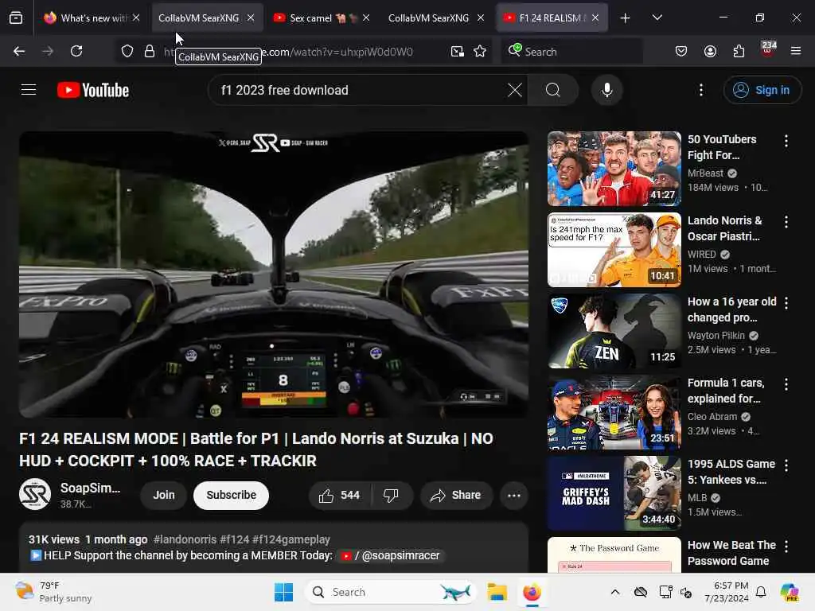
Task: Open the Firefox account icon
Action: point(710,52)
